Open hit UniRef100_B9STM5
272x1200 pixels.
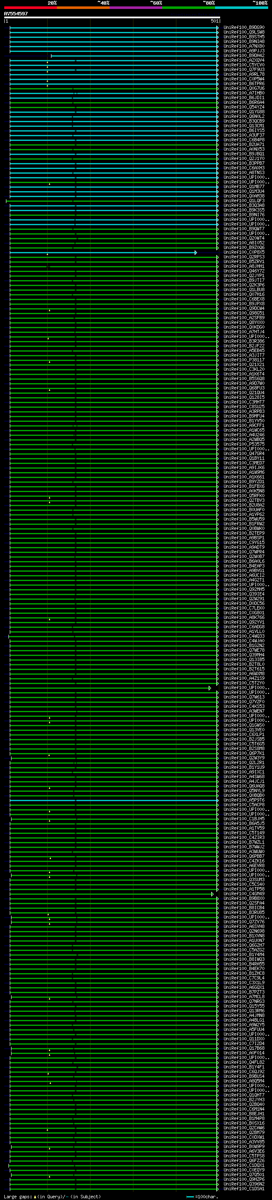pyautogui.click(x=244, y=37)
